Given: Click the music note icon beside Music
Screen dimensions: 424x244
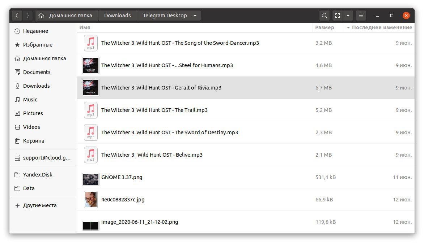Looking at the screenshot, I should coord(17,100).
